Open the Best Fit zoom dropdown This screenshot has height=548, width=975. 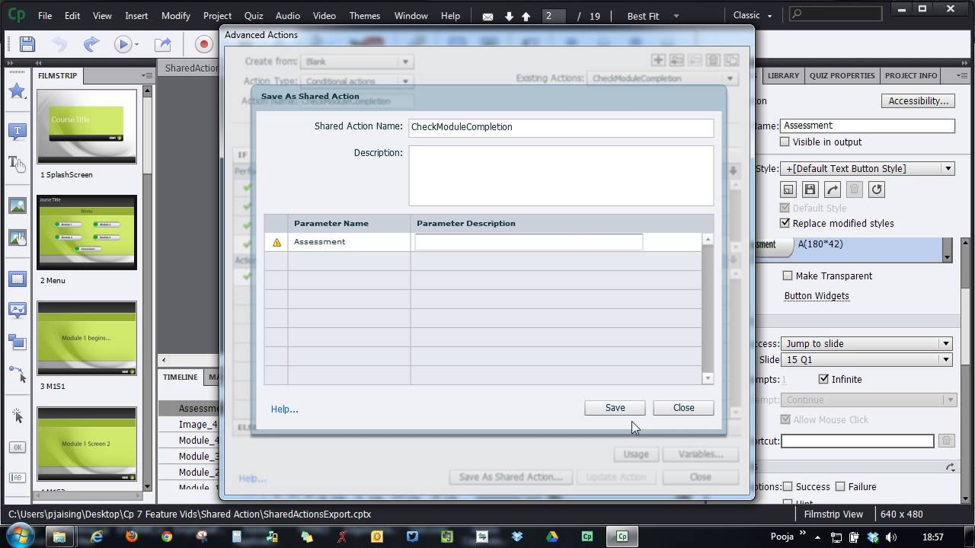(x=651, y=16)
